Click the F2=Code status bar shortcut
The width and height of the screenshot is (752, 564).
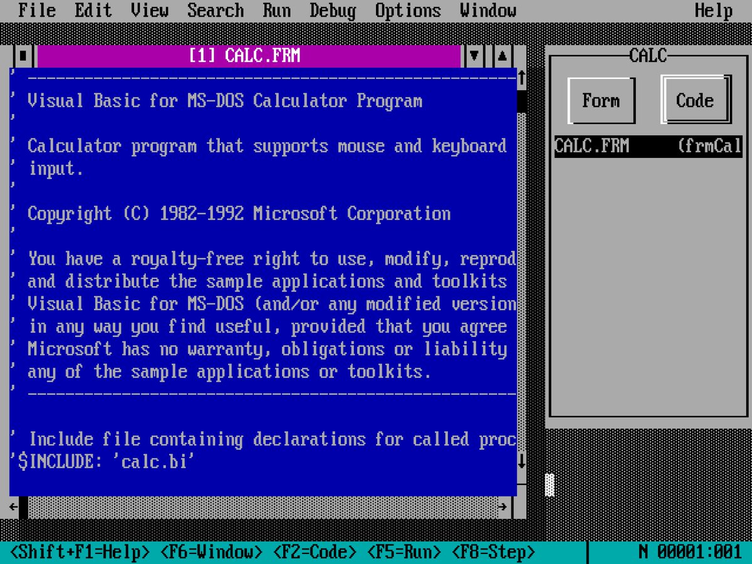point(315,552)
